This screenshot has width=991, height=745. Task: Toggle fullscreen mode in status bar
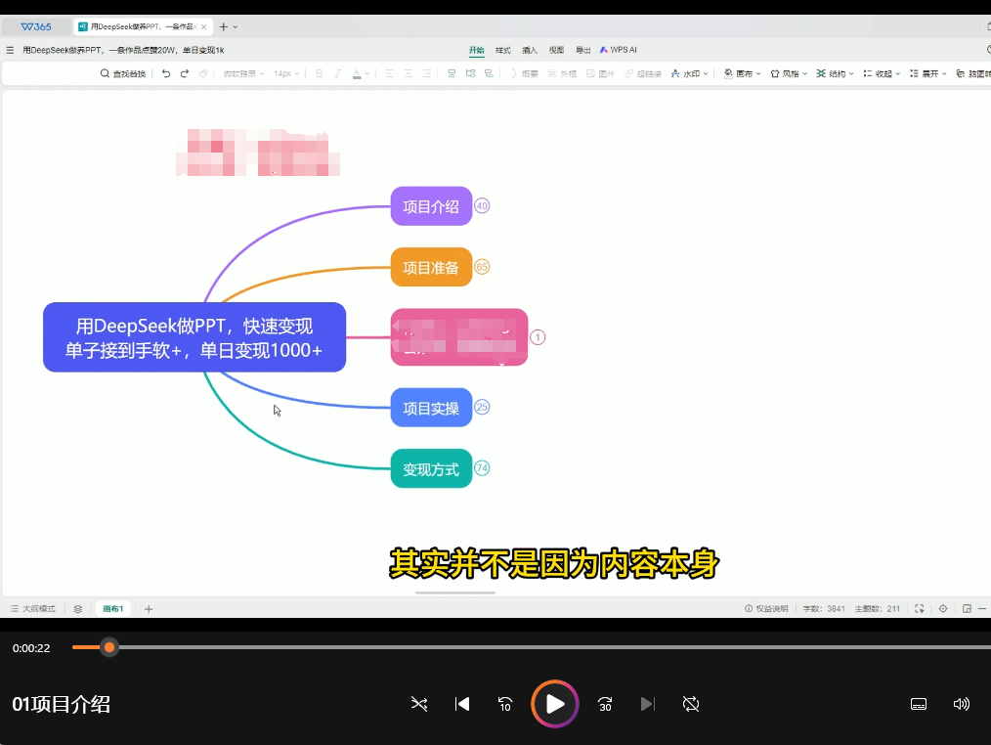pyautogui.click(x=919, y=608)
